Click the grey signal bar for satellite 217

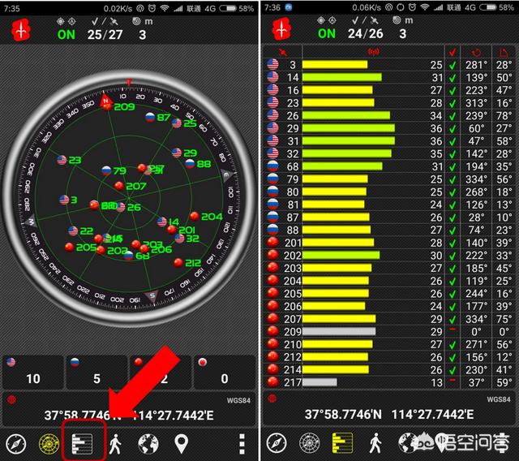(320, 382)
